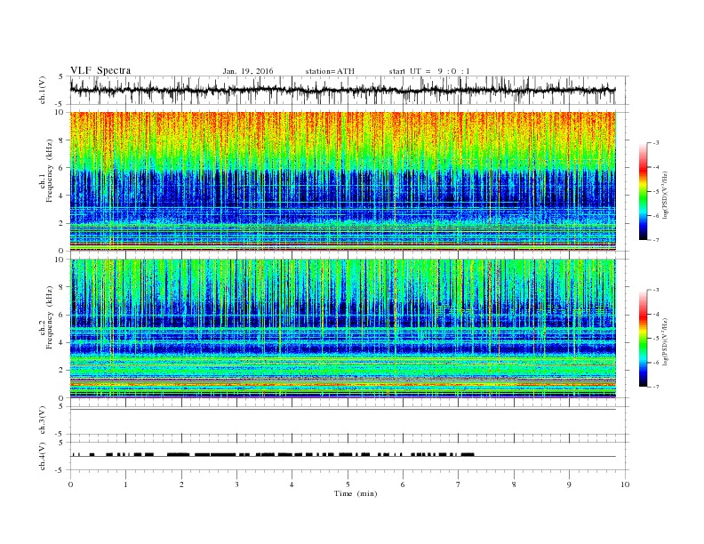Click the "-7" label on ch.2 color bar
Screen dimensions: 704x544
(656, 387)
